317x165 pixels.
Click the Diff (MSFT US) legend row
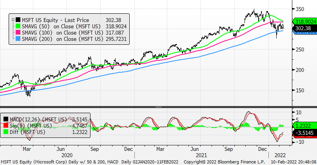[x=46, y=132]
